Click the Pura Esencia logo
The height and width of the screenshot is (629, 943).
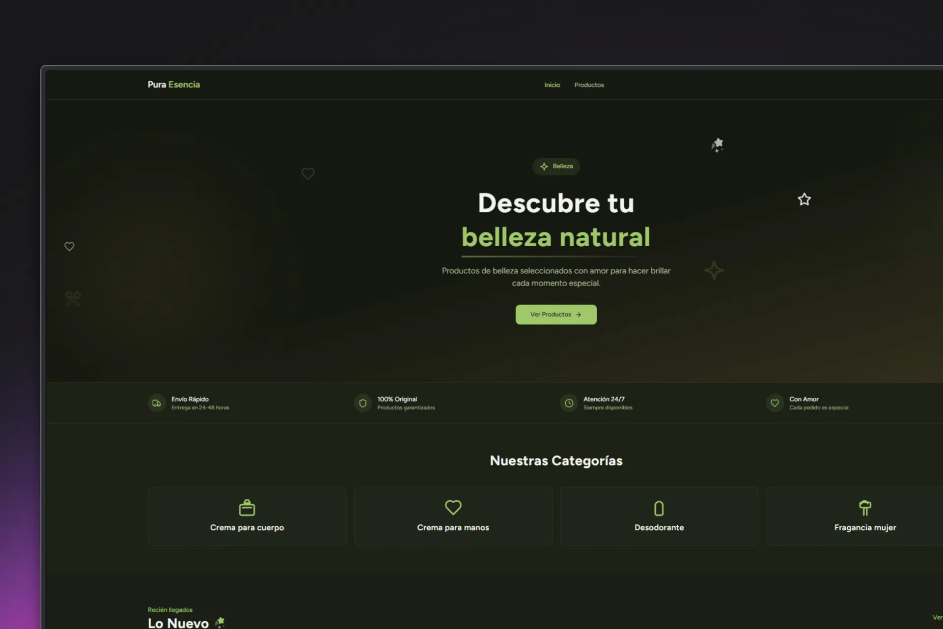(x=173, y=85)
